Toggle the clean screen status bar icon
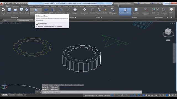177x99 pixels. point(173,95)
